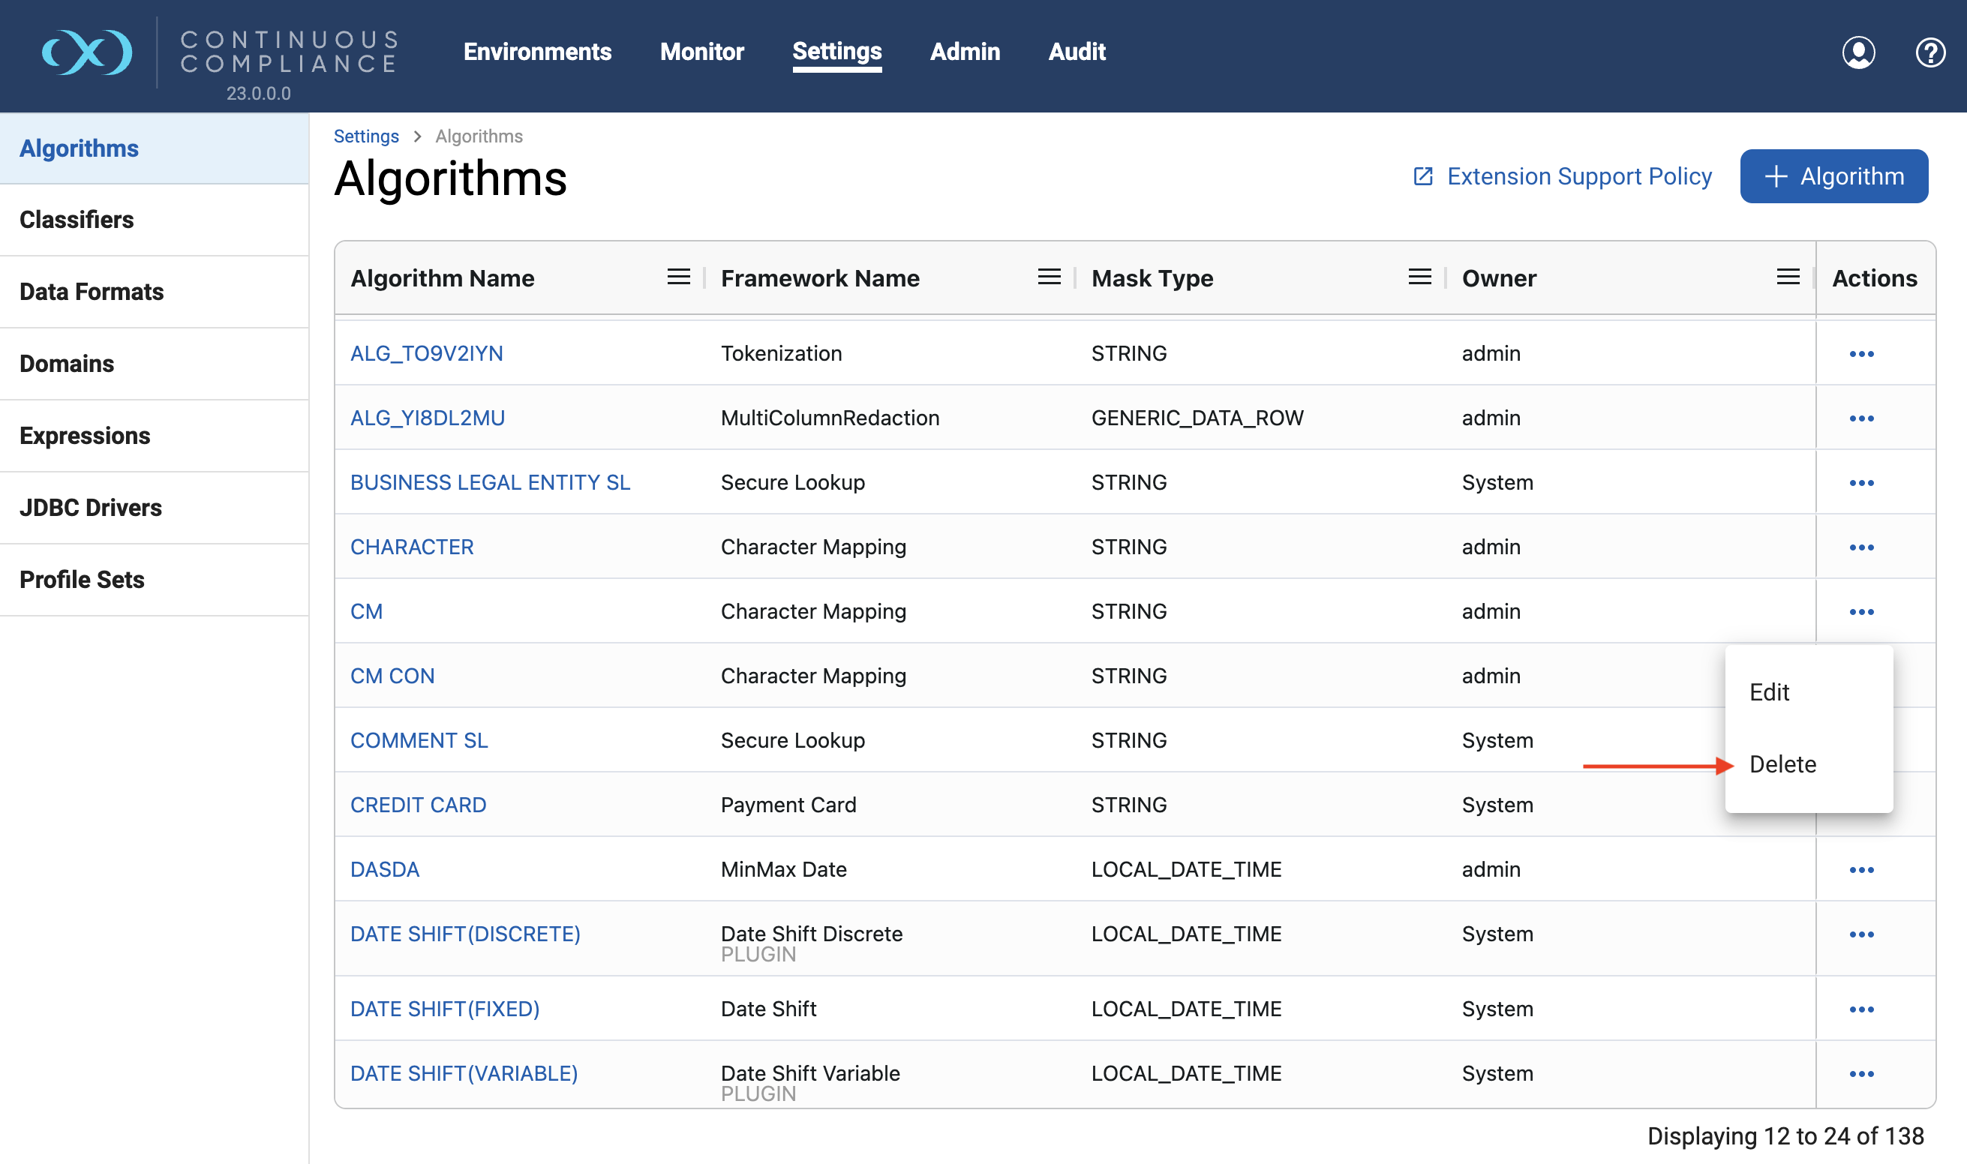Click actions ellipsis for DASDA row
Image resolution: width=1967 pixels, height=1164 pixels.
point(1861,870)
